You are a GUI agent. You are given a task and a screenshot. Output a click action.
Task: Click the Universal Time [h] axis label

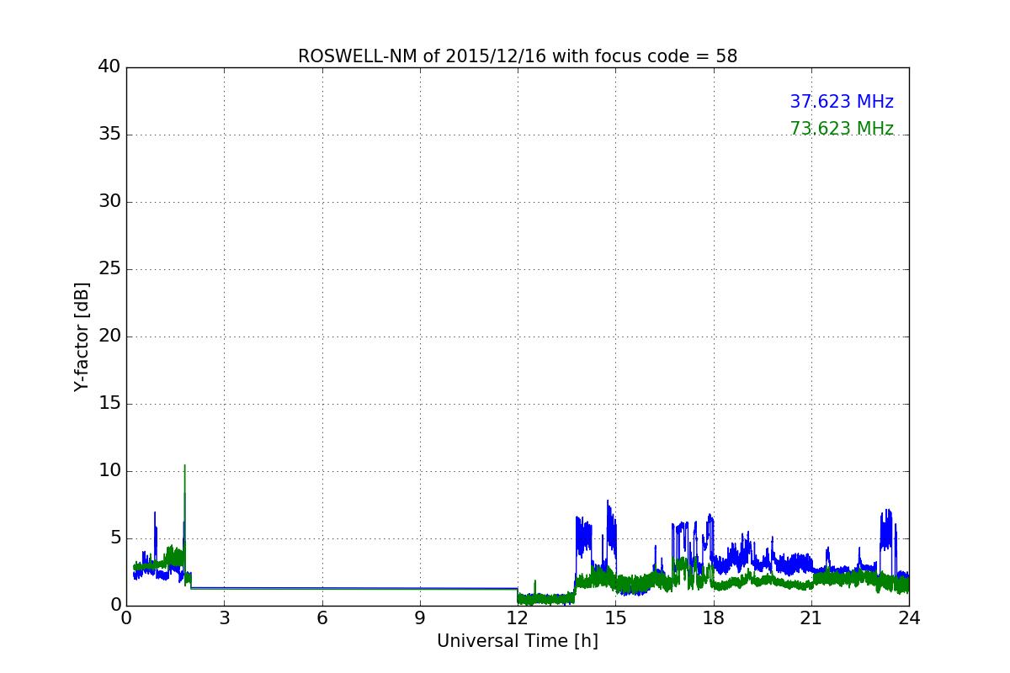[518, 641]
